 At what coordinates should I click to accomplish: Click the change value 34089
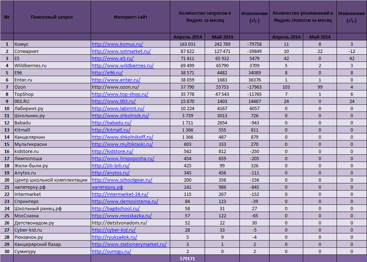254,73
